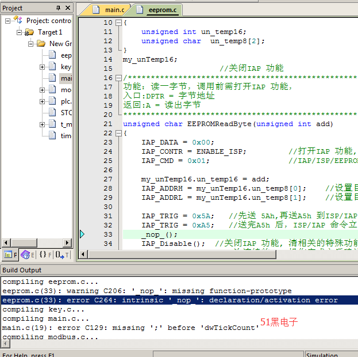This screenshot has width=358, height=357.
Task: Select the mai file in project tree
Action: pyautogui.click(x=66, y=78)
